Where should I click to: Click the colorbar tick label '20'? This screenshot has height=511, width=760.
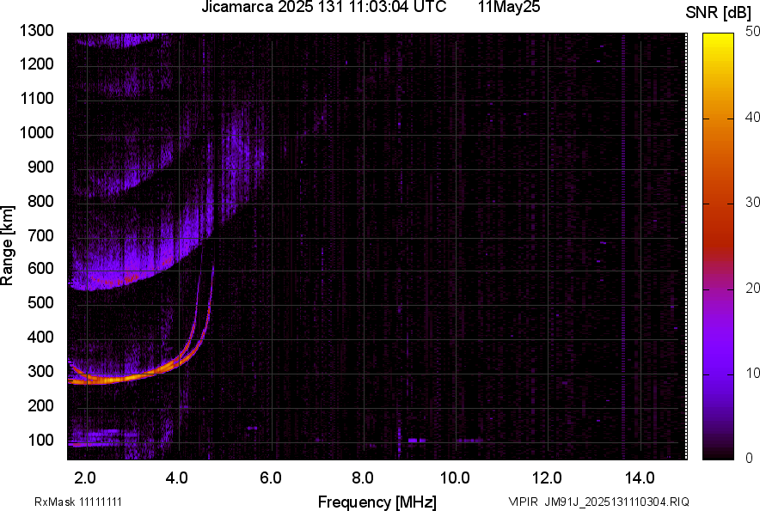753,288
